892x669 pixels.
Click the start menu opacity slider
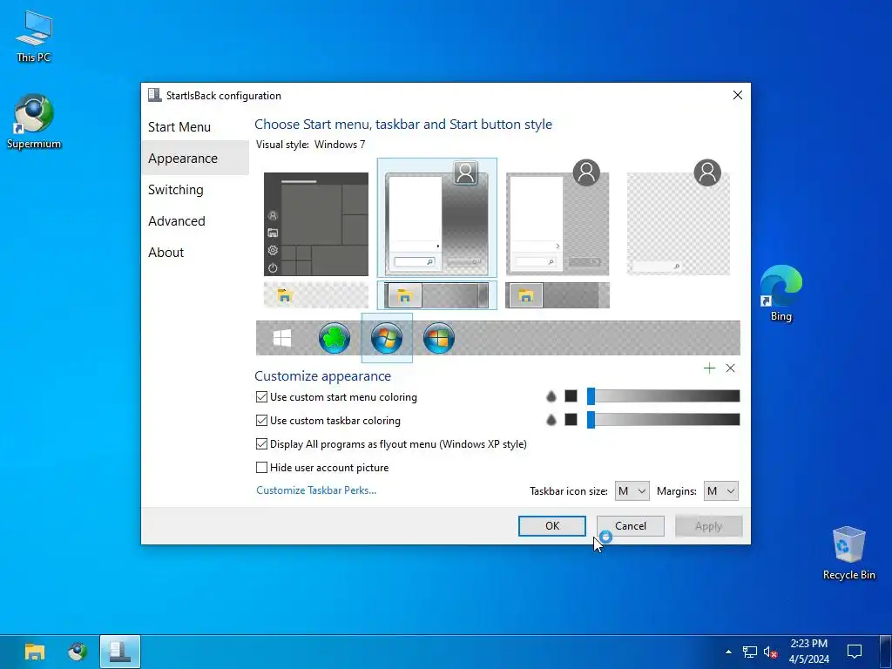coord(663,396)
